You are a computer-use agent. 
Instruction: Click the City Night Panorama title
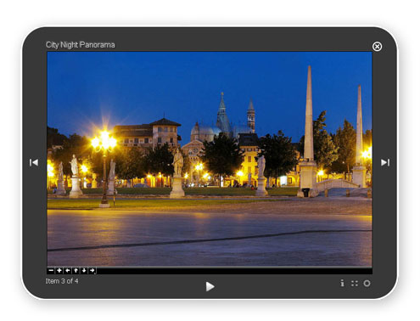[81, 45]
